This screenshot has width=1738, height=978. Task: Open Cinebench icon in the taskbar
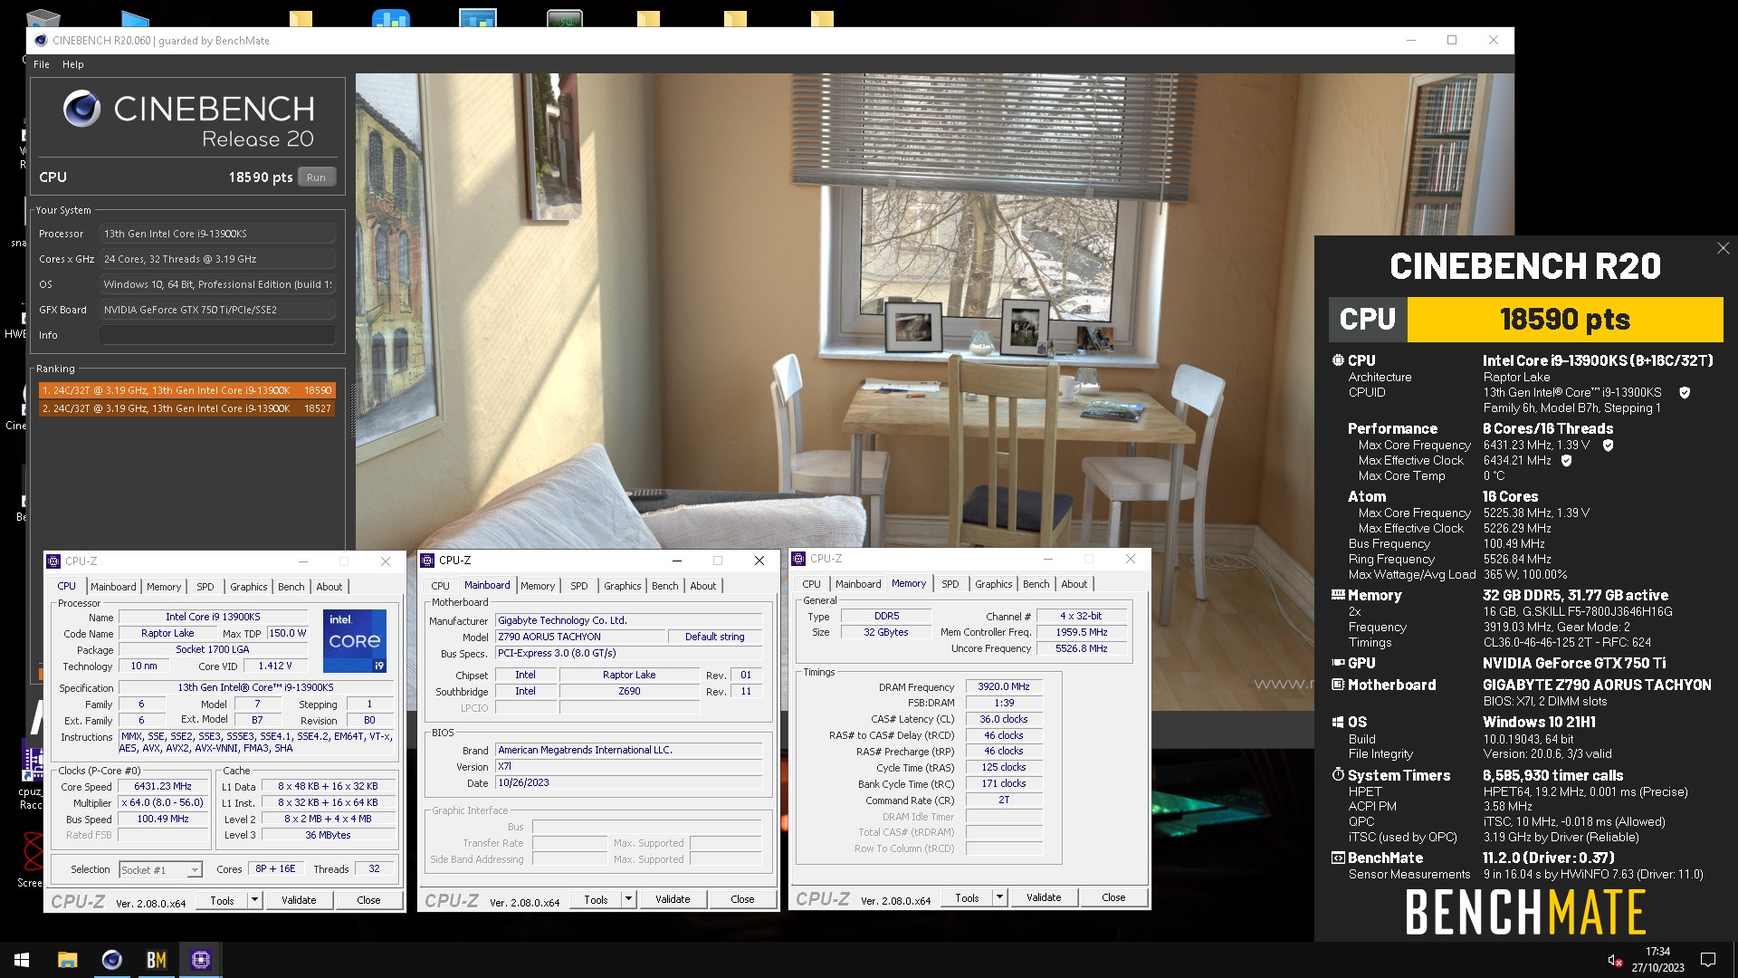[111, 960]
